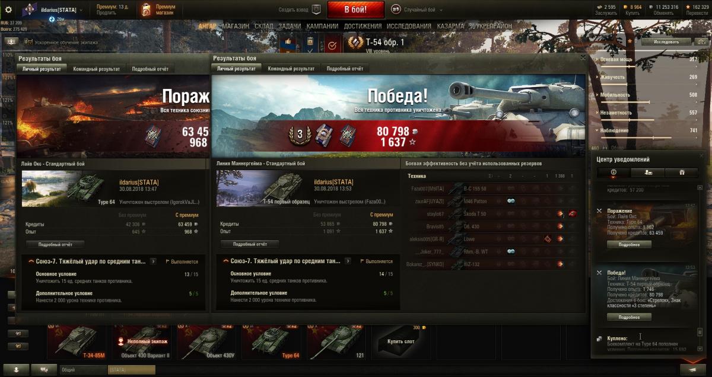Image resolution: width=712 pixels, height=377 pixels.
Task: Open the gifts tab icon in notification center
Action: 681,172
